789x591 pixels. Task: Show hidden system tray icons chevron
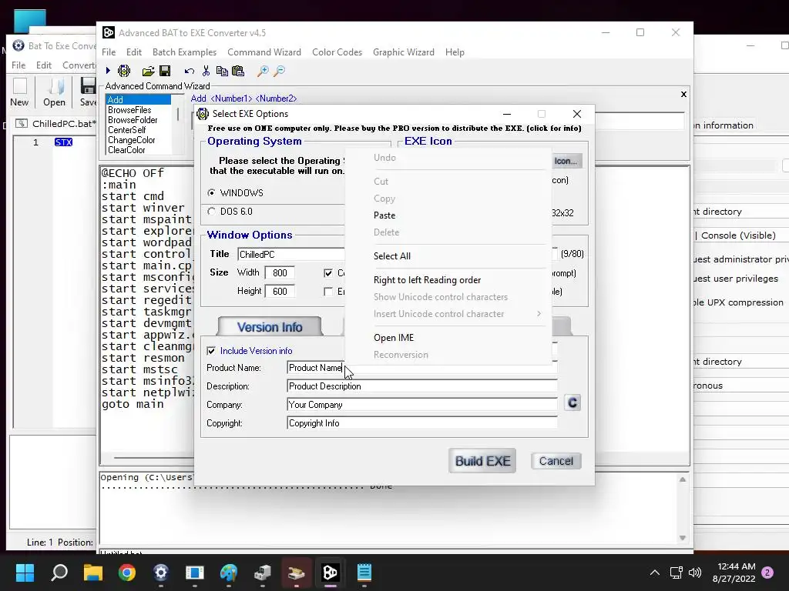pyautogui.click(x=655, y=573)
